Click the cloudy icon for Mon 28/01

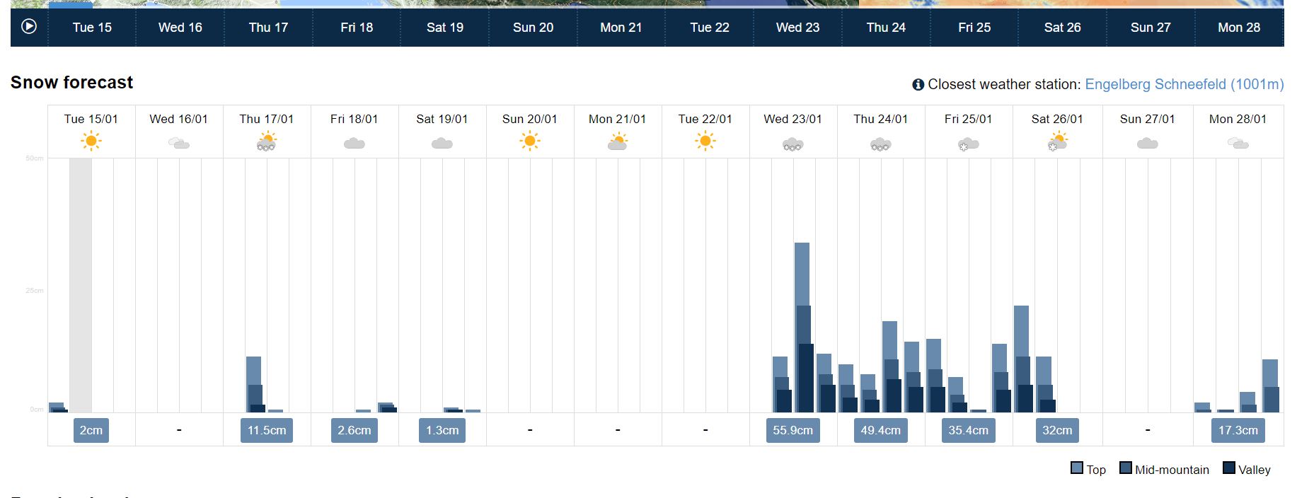[1238, 144]
